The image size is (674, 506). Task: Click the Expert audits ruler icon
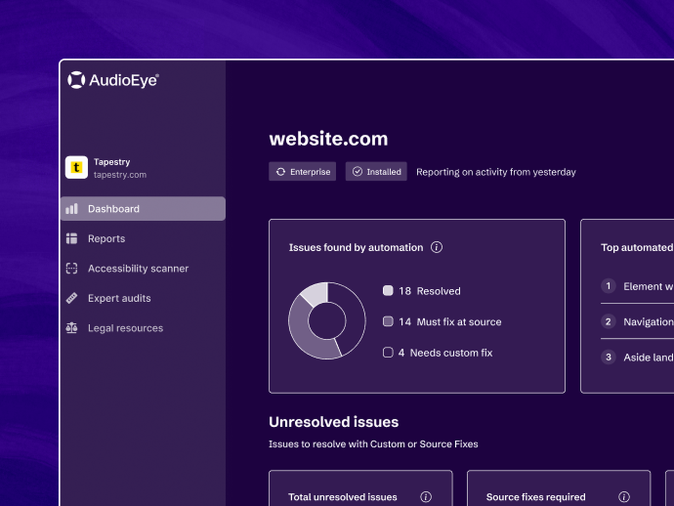(72, 298)
